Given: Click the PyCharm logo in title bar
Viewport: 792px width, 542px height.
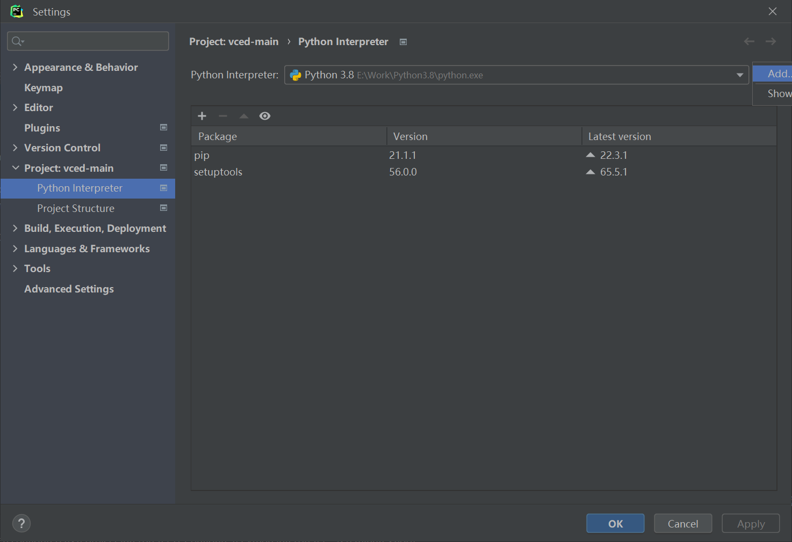Looking at the screenshot, I should 17,11.
